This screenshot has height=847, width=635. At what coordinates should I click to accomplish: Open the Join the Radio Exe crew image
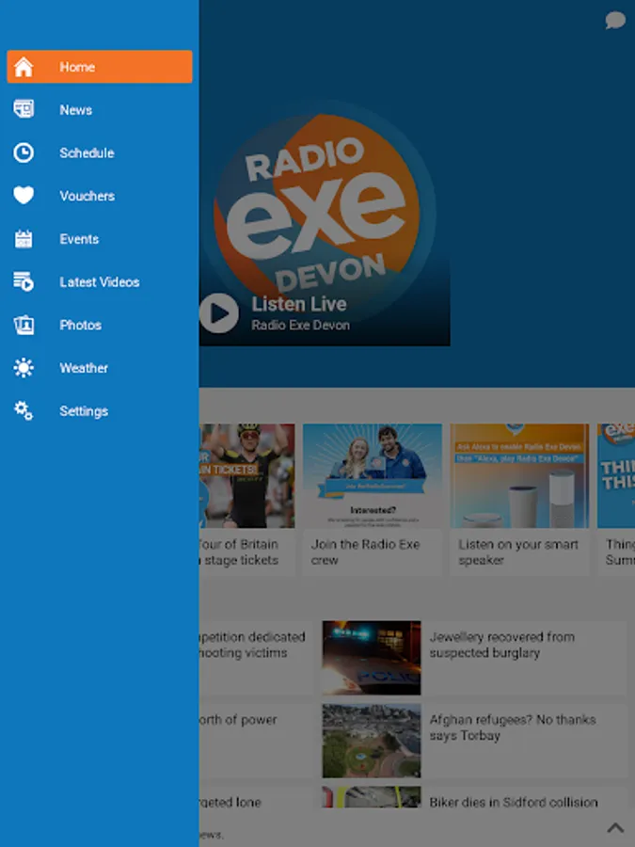372,476
